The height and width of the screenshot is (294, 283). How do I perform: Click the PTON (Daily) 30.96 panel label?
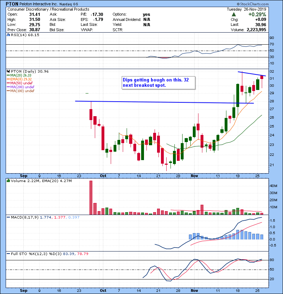[x=30, y=71]
